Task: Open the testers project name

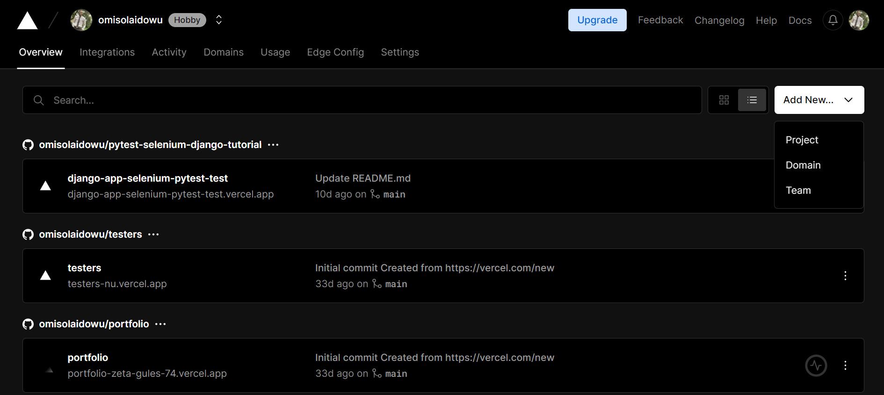Action: [84, 268]
